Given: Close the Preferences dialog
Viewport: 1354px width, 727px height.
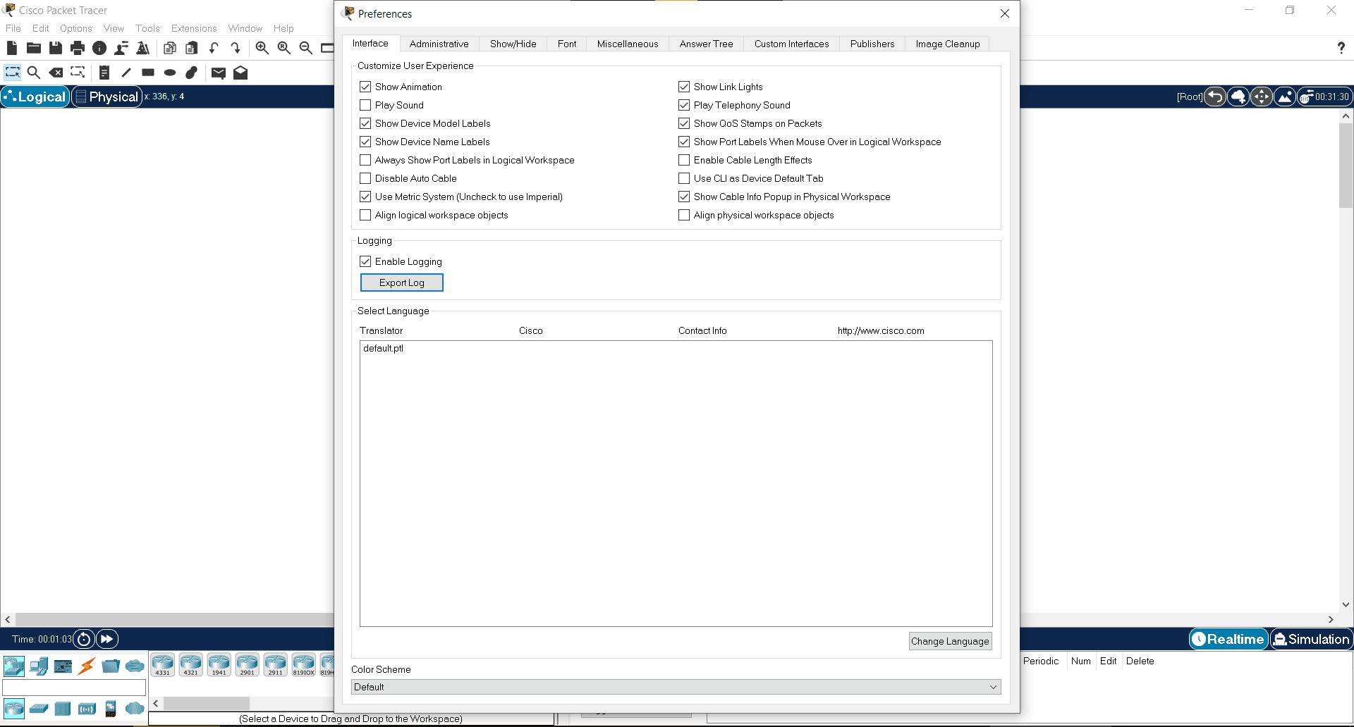Looking at the screenshot, I should pyautogui.click(x=1005, y=13).
